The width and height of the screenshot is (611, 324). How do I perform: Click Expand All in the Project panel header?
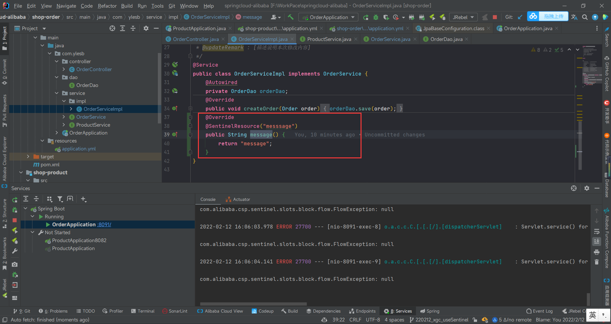pyautogui.click(x=123, y=28)
